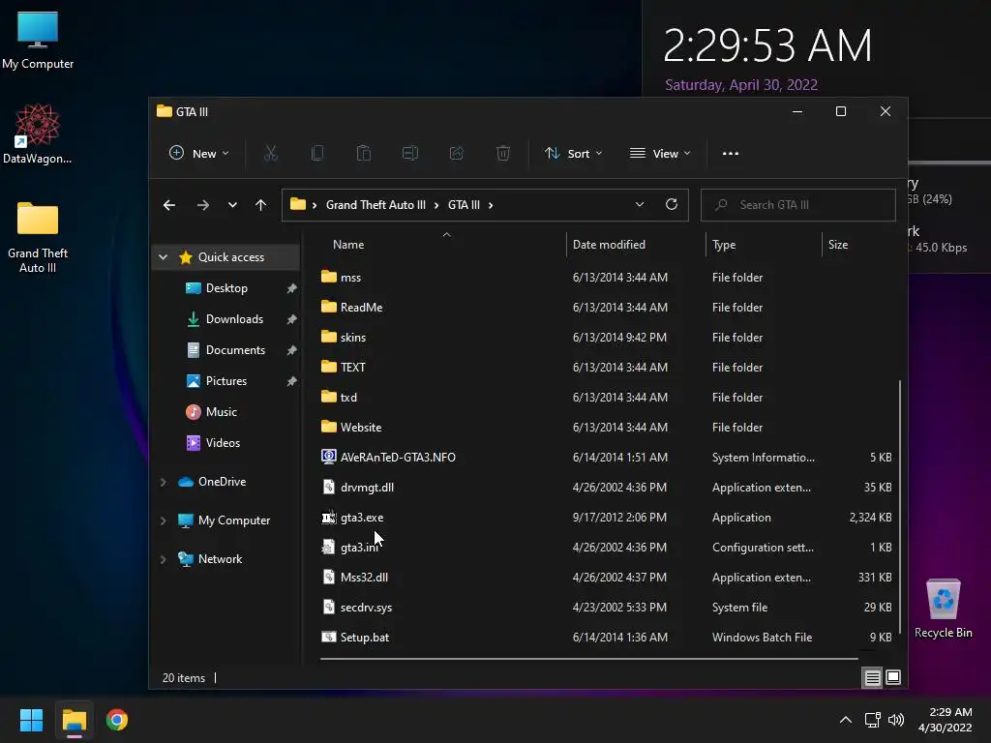Open the View dropdown menu
Image resolution: width=991 pixels, height=743 pixels.
(x=660, y=153)
